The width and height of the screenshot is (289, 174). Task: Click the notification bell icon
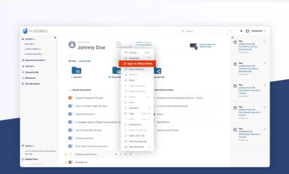tap(241, 31)
